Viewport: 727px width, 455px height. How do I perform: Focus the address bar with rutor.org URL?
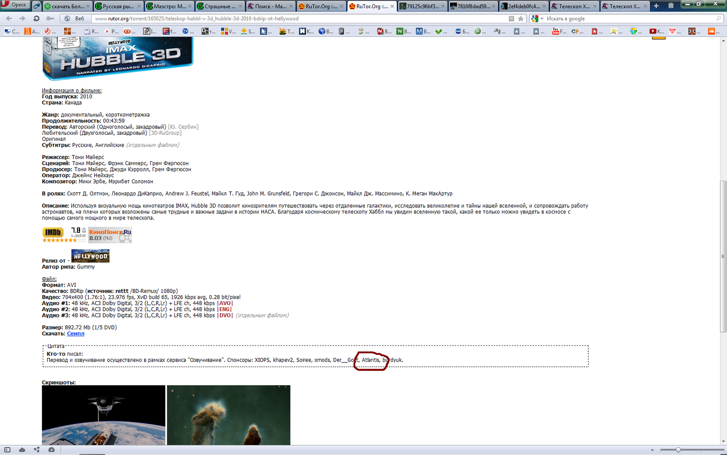[x=298, y=19]
